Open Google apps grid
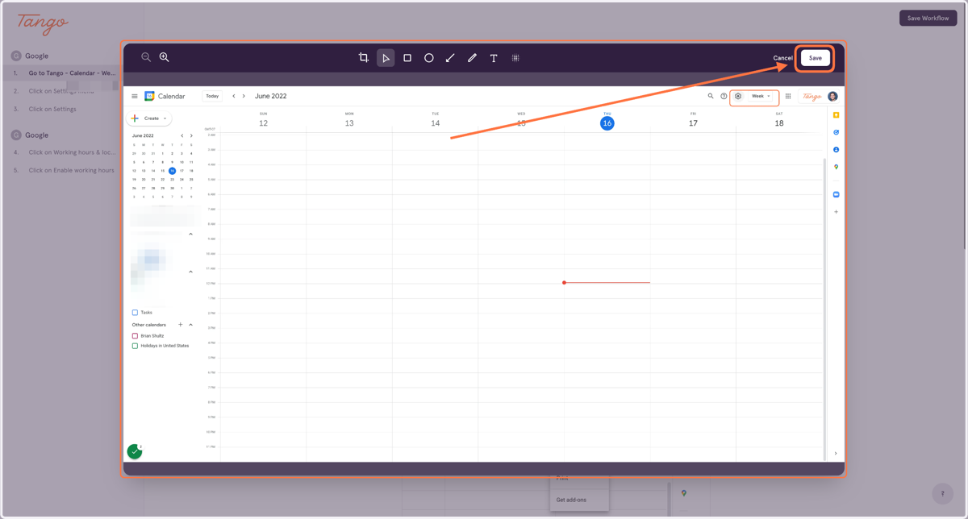This screenshot has height=519, width=968. [x=788, y=96]
